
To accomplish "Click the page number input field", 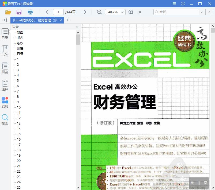I will 58,12.
